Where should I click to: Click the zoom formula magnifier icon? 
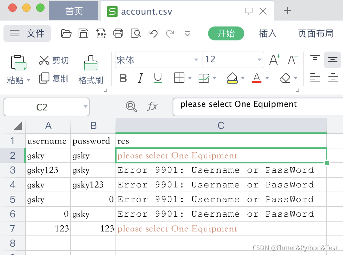tap(131, 107)
